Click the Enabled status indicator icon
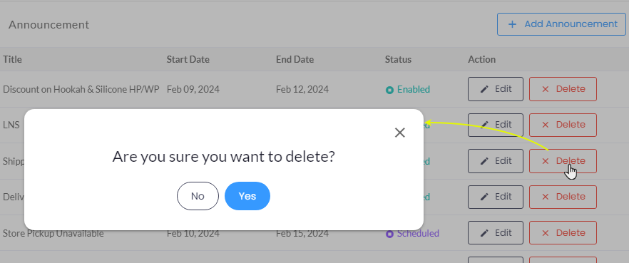The image size is (629, 263). pyautogui.click(x=389, y=90)
